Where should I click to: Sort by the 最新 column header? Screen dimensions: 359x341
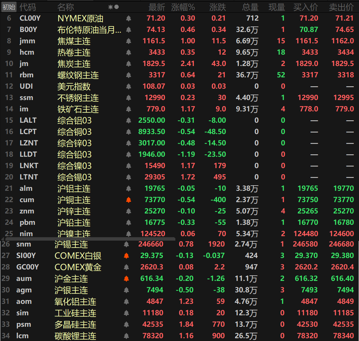[156, 7]
